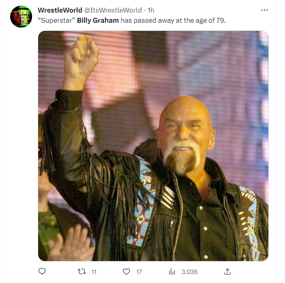Select the view count 3.036
Screen dimensions: 285x283
(190, 272)
